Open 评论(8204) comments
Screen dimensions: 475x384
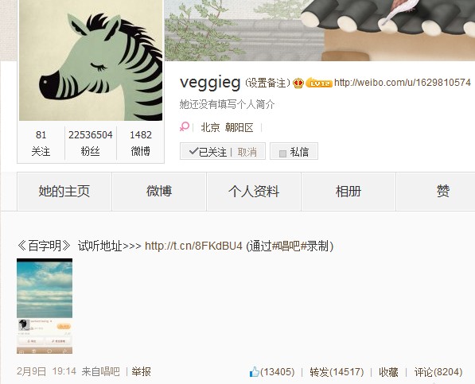coord(438,372)
